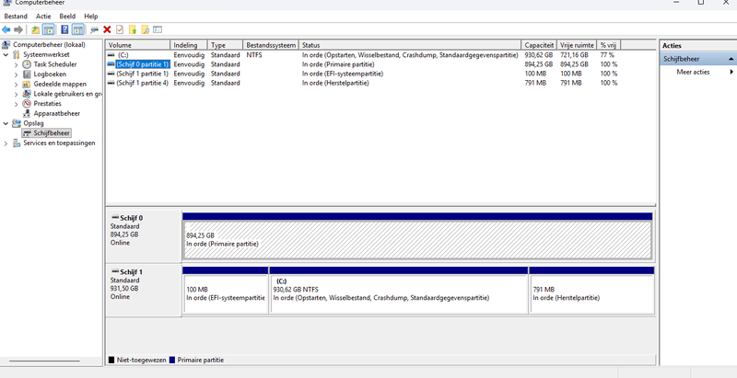
Task: Click the Apparaatbeheer tree item
Action: 56,113
